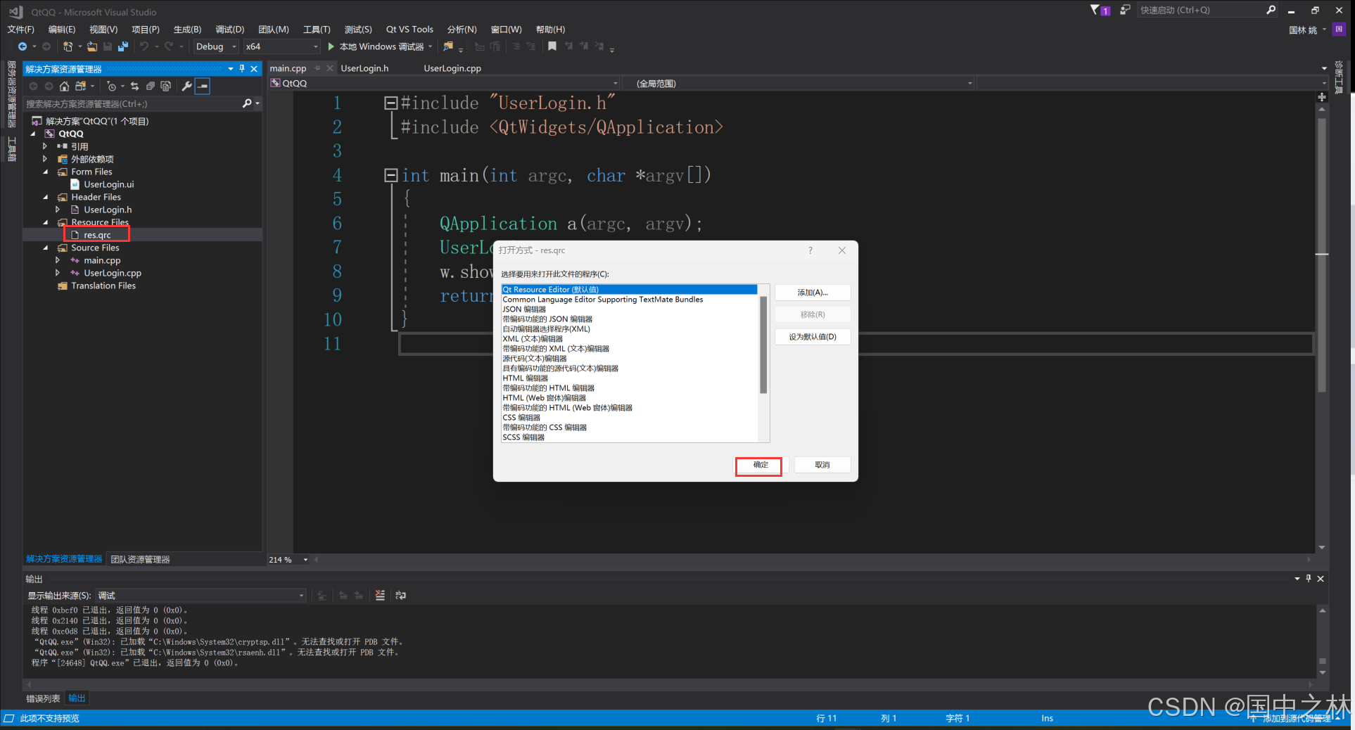This screenshot has height=730, width=1355.
Task: Select res.qrc in Solution Explorer
Action: point(97,235)
